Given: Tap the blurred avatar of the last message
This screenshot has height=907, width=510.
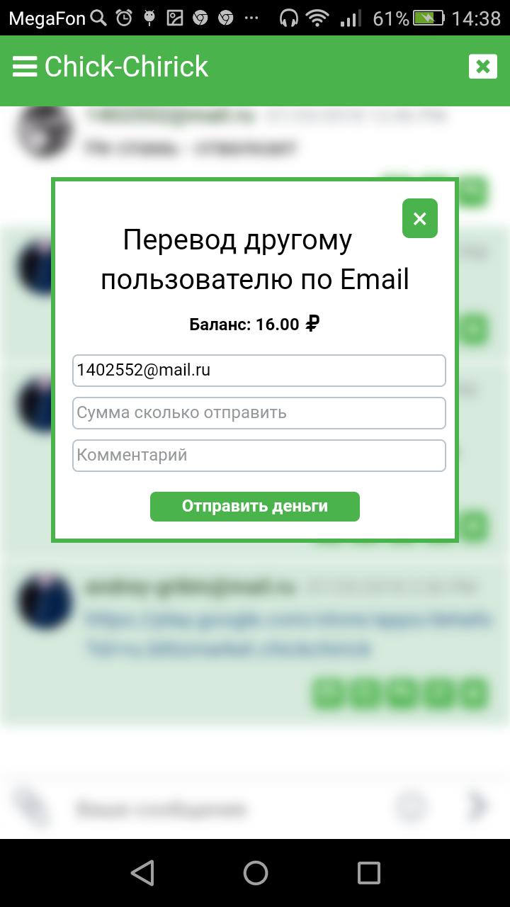Looking at the screenshot, I should coord(45,602).
